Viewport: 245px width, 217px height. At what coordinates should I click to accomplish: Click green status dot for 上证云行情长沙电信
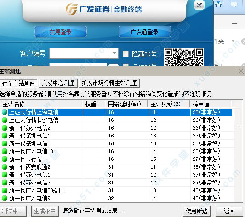point(5,120)
